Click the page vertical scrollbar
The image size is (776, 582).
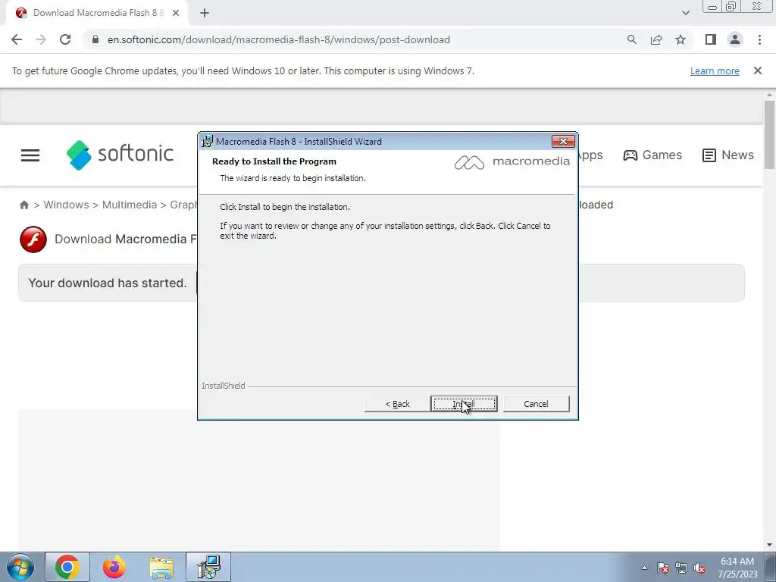770,134
